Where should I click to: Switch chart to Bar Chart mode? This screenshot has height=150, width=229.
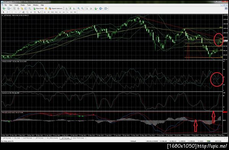[x=66, y=8]
